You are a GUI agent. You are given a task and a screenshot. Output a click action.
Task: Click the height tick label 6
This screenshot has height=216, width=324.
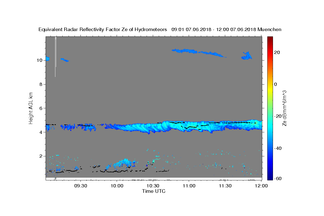[x=41, y=108]
